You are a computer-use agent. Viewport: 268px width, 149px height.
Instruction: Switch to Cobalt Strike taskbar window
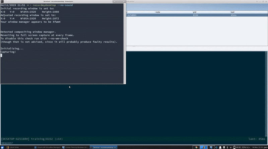point(13,147)
